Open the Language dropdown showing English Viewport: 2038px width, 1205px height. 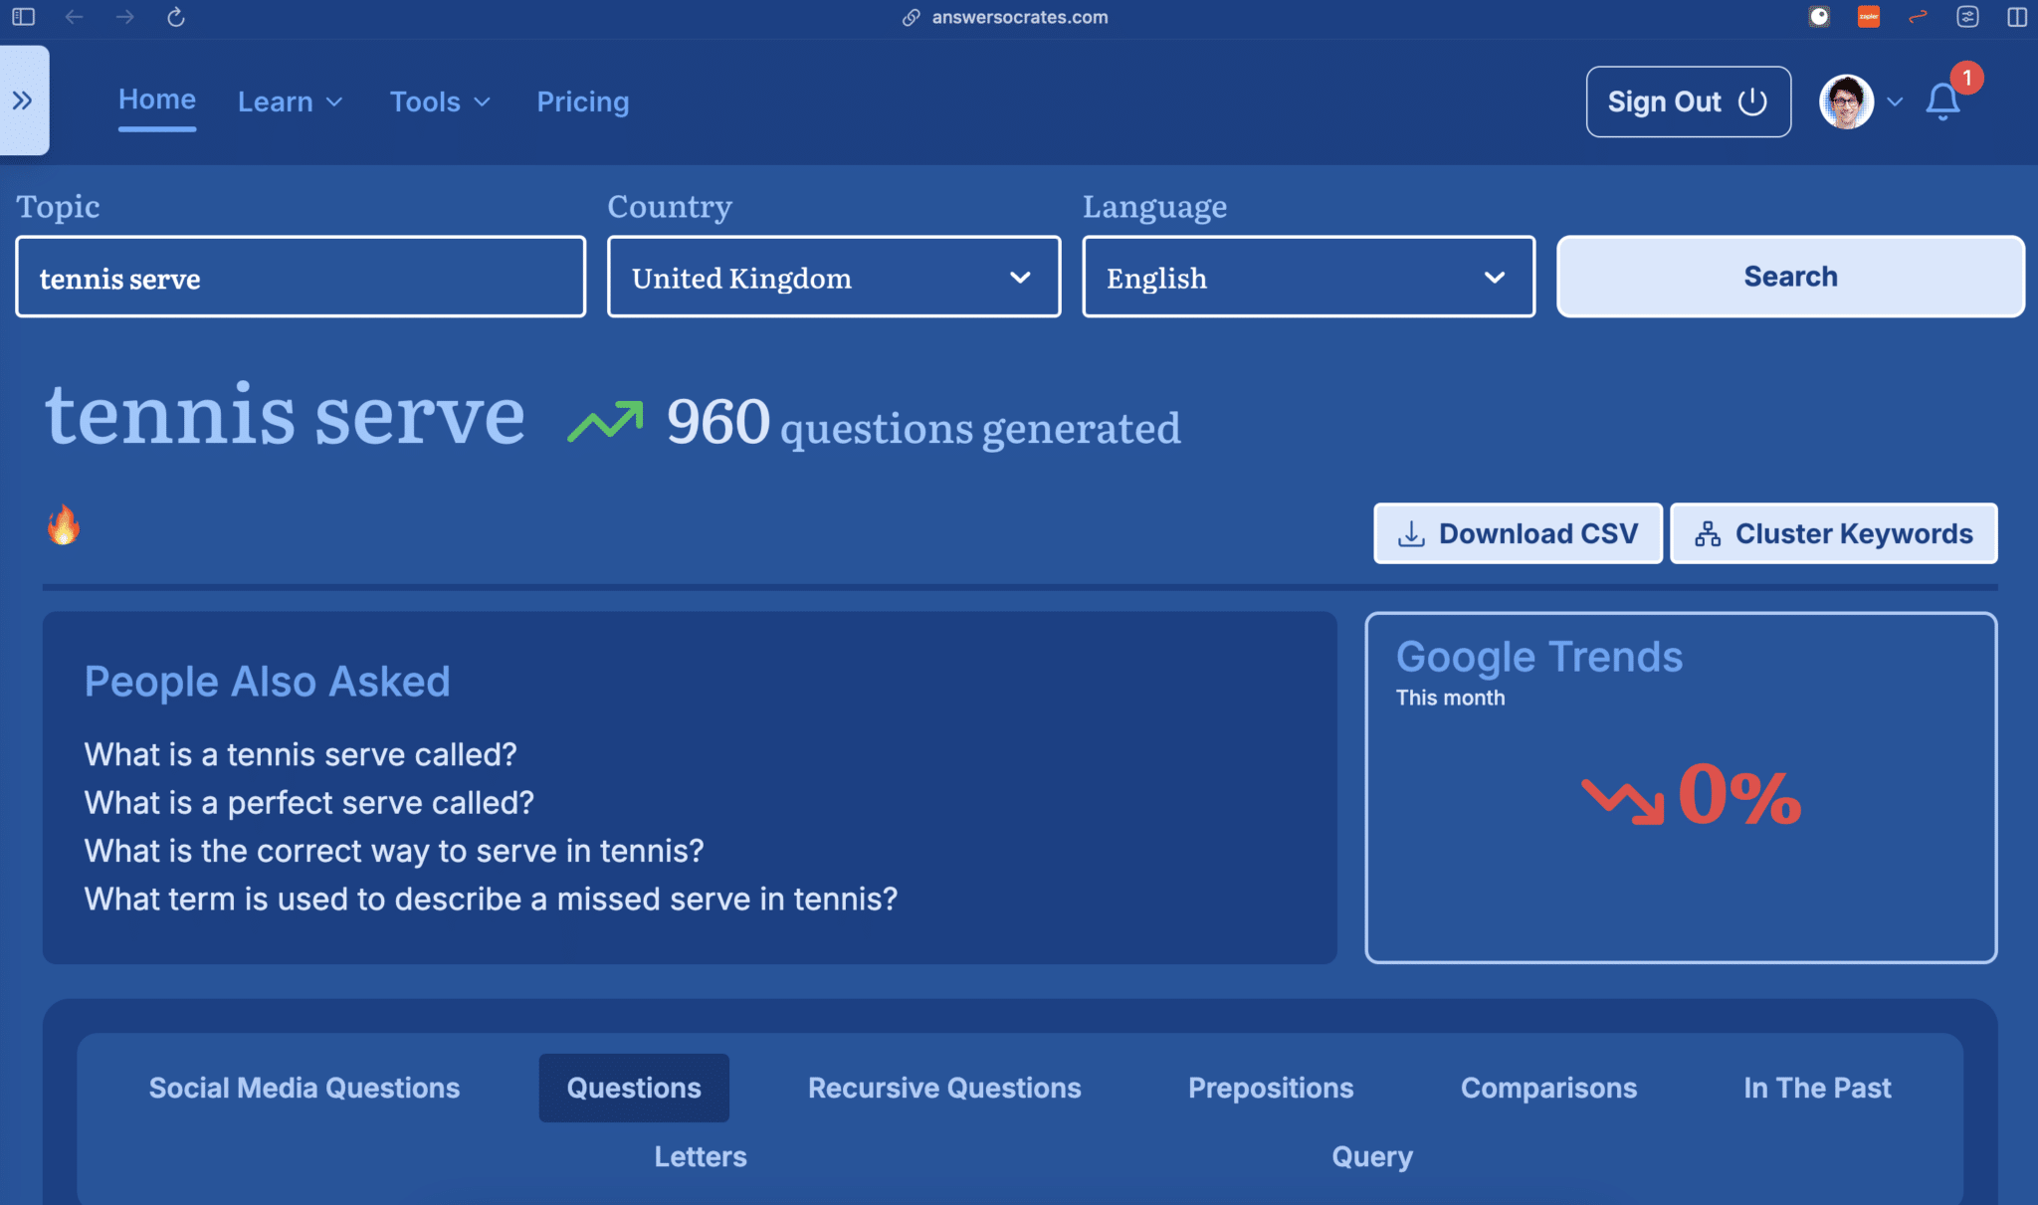1309,278
